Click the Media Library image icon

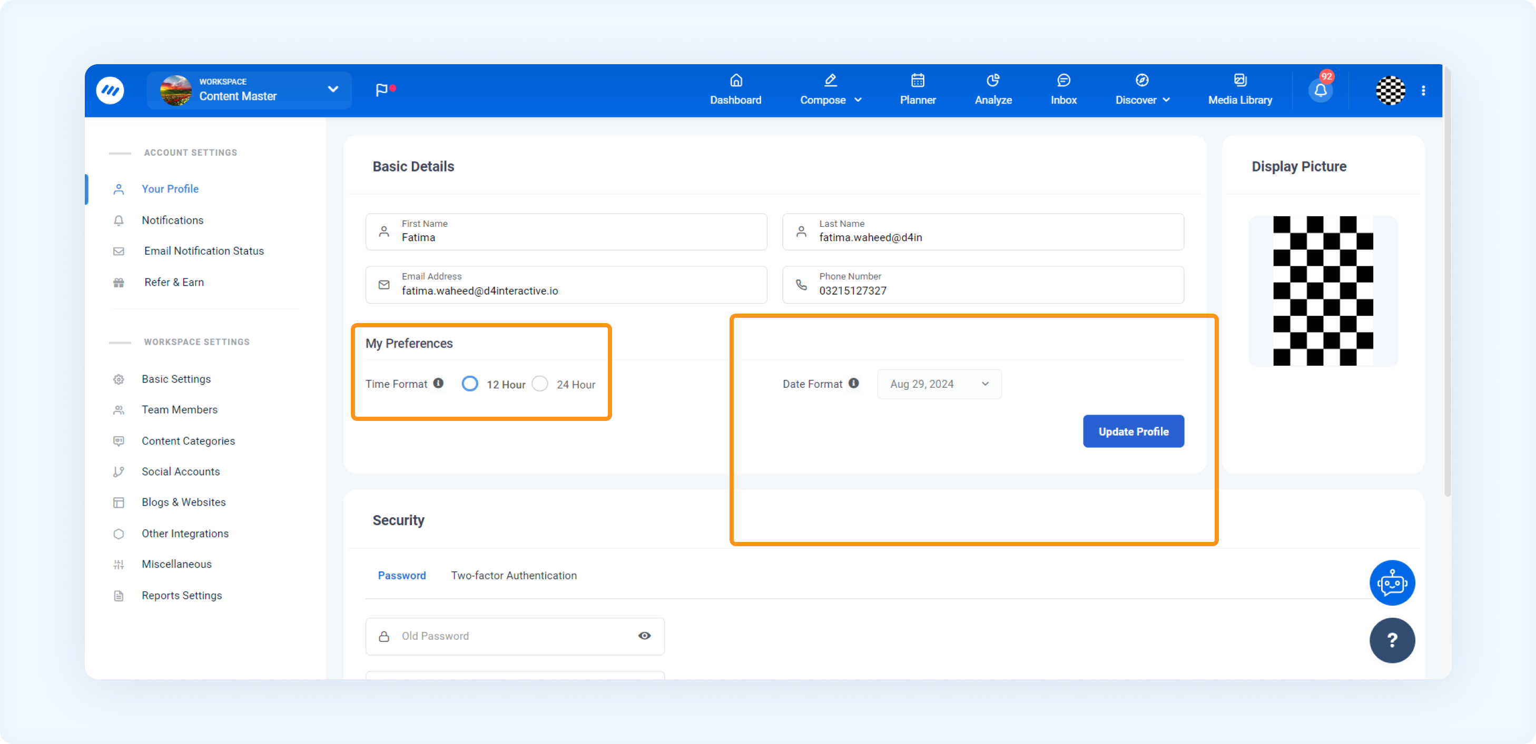tap(1239, 80)
